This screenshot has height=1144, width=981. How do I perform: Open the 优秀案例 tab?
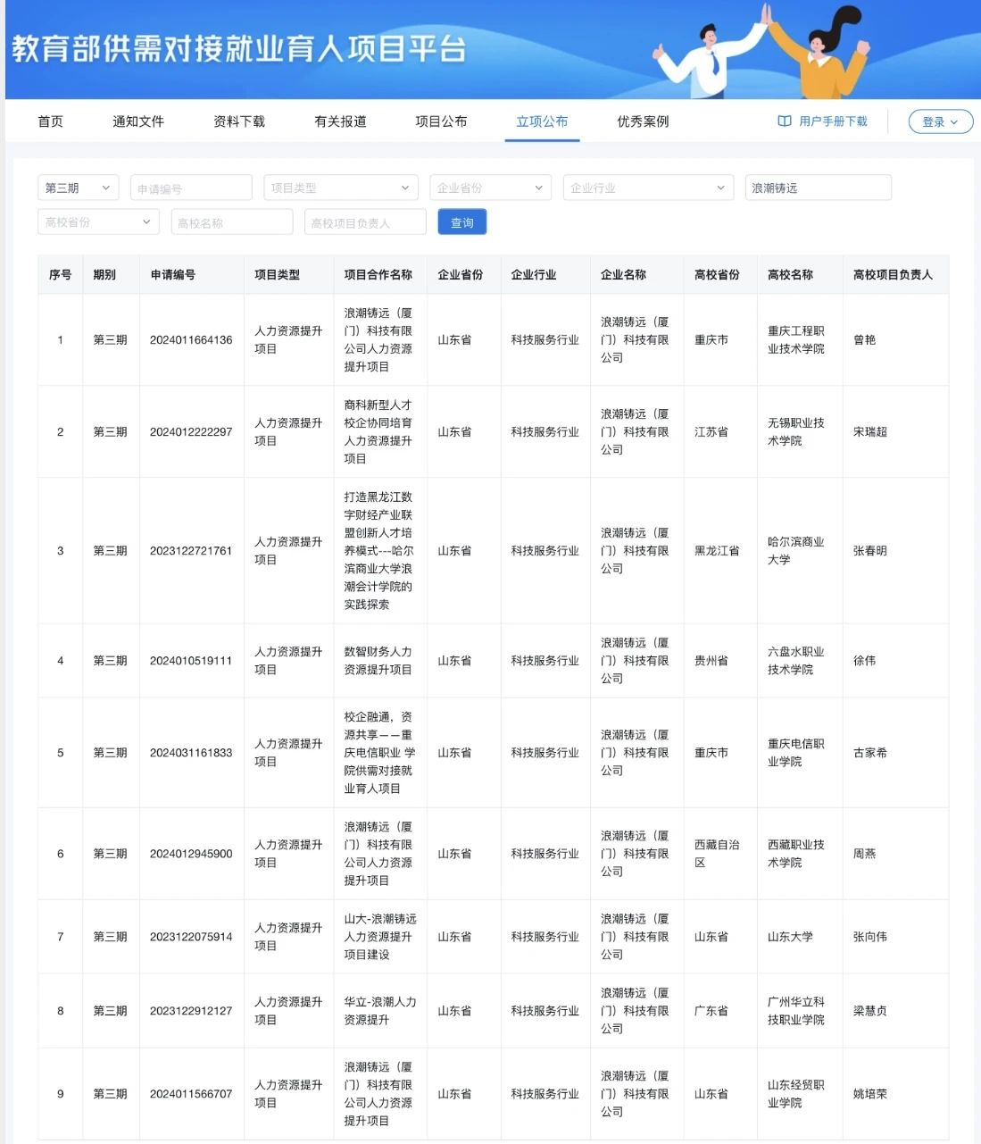pyautogui.click(x=643, y=121)
